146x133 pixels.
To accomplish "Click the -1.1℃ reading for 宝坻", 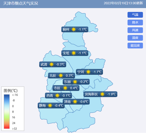I will tap(82, 53).
